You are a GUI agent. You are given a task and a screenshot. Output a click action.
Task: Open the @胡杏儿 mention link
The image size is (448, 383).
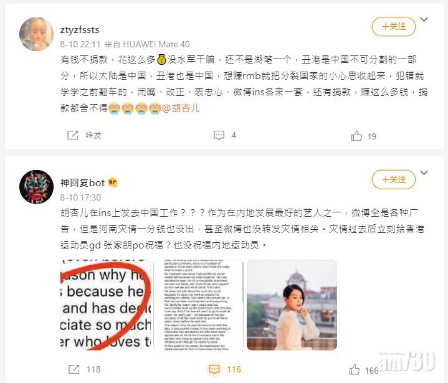pyautogui.click(x=181, y=108)
